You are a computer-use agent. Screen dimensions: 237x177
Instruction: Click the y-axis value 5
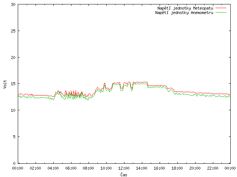[x=14, y=137]
